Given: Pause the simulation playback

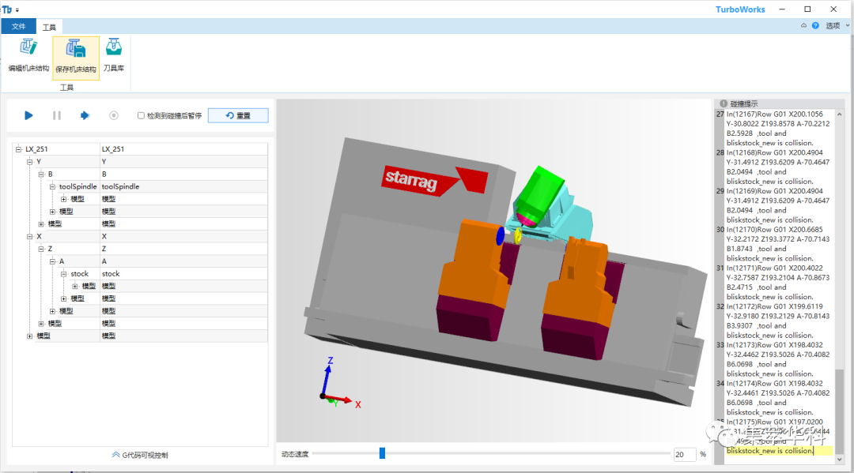Looking at the screenshot, I should (57, 115).
